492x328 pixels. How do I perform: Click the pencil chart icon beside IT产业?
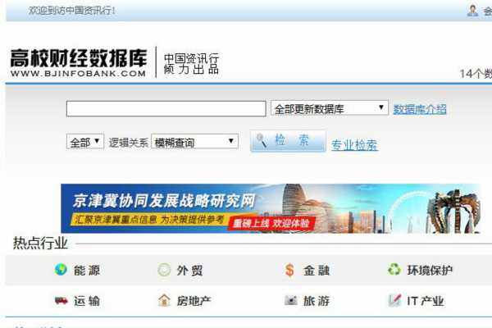point(394,300)
